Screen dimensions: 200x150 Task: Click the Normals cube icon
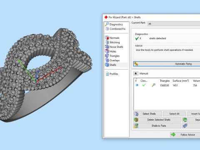coord(107,37)
